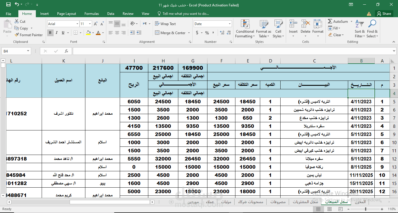Click the Save icon in quick access toolbar
This screenshot has height=213, width=398.
coord(8,5)
